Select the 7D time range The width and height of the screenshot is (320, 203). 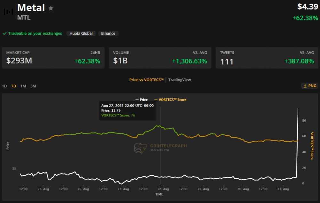[x=14, y=86]
